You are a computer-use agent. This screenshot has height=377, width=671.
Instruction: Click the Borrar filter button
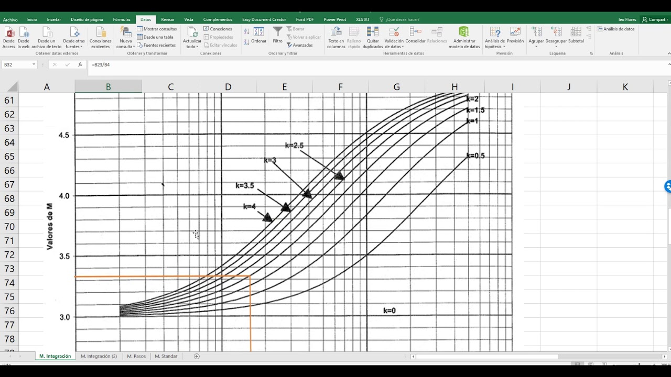296,29
